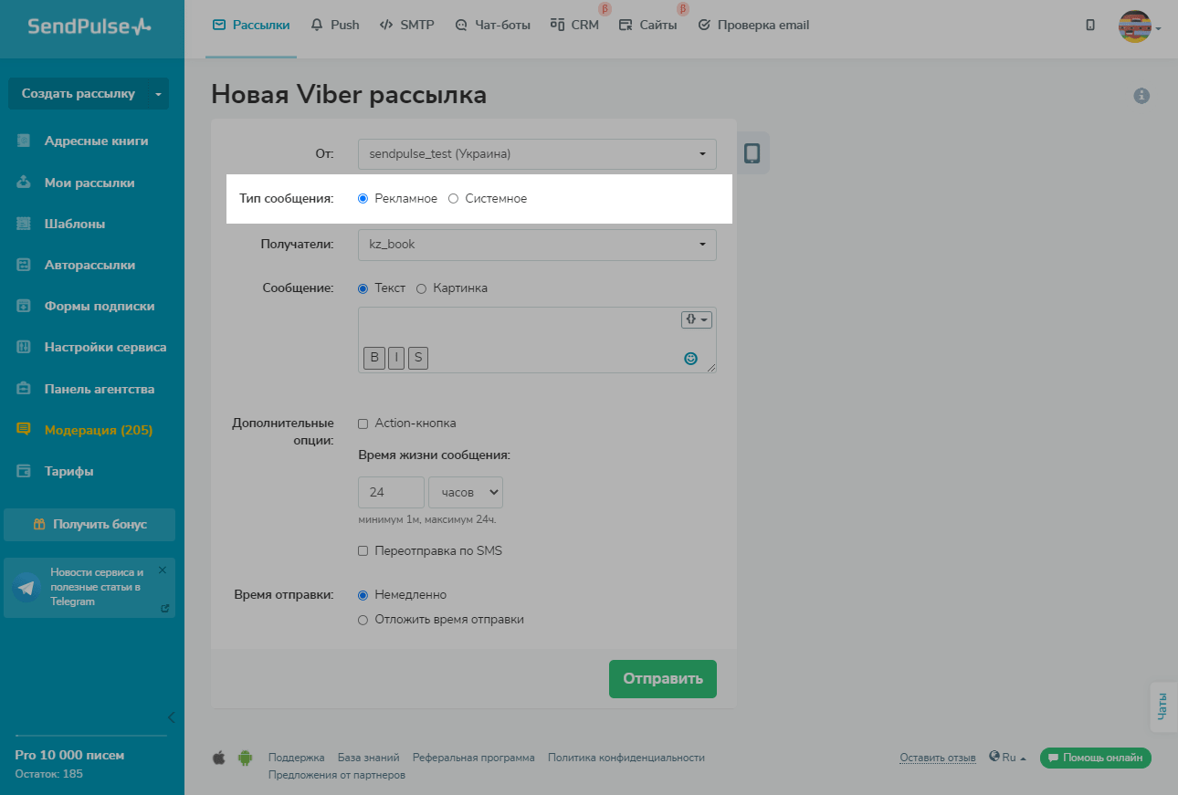Click the Оставить отзыв link

pyautogui.click(x=938, y=758)
